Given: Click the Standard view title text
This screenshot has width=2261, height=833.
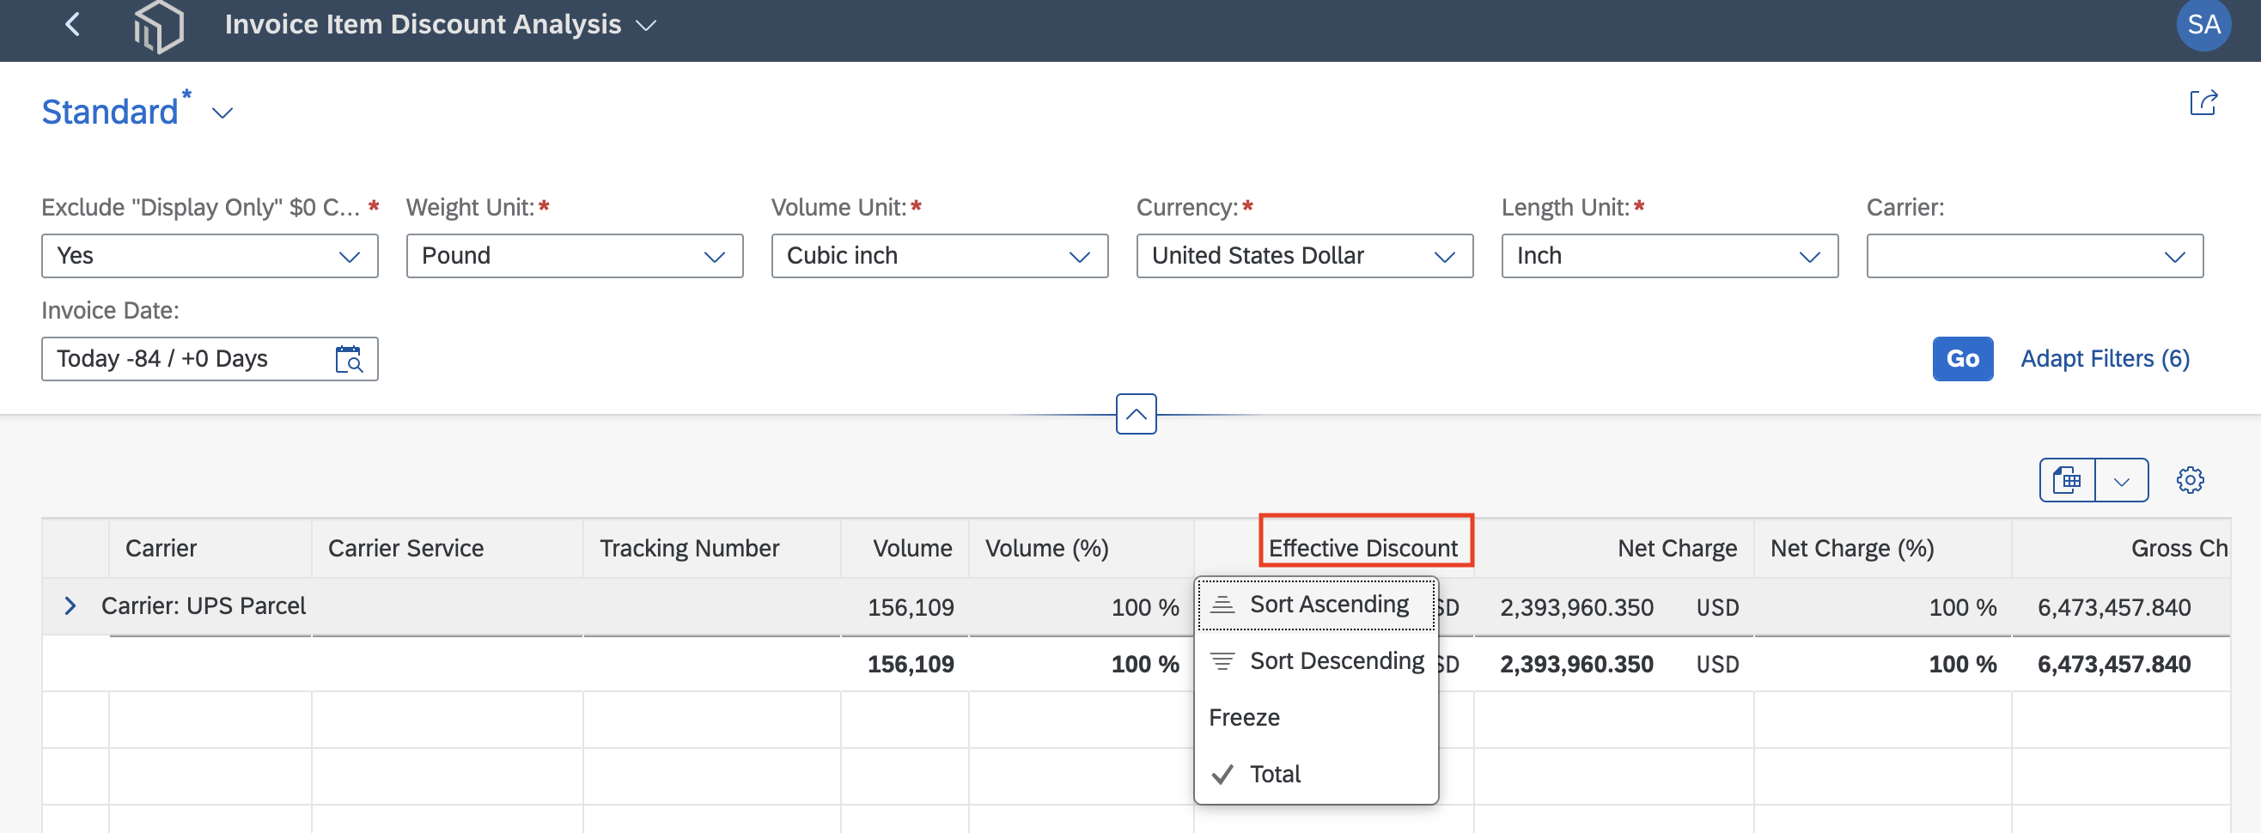Looking at the screenshot, I should point(110,112).
